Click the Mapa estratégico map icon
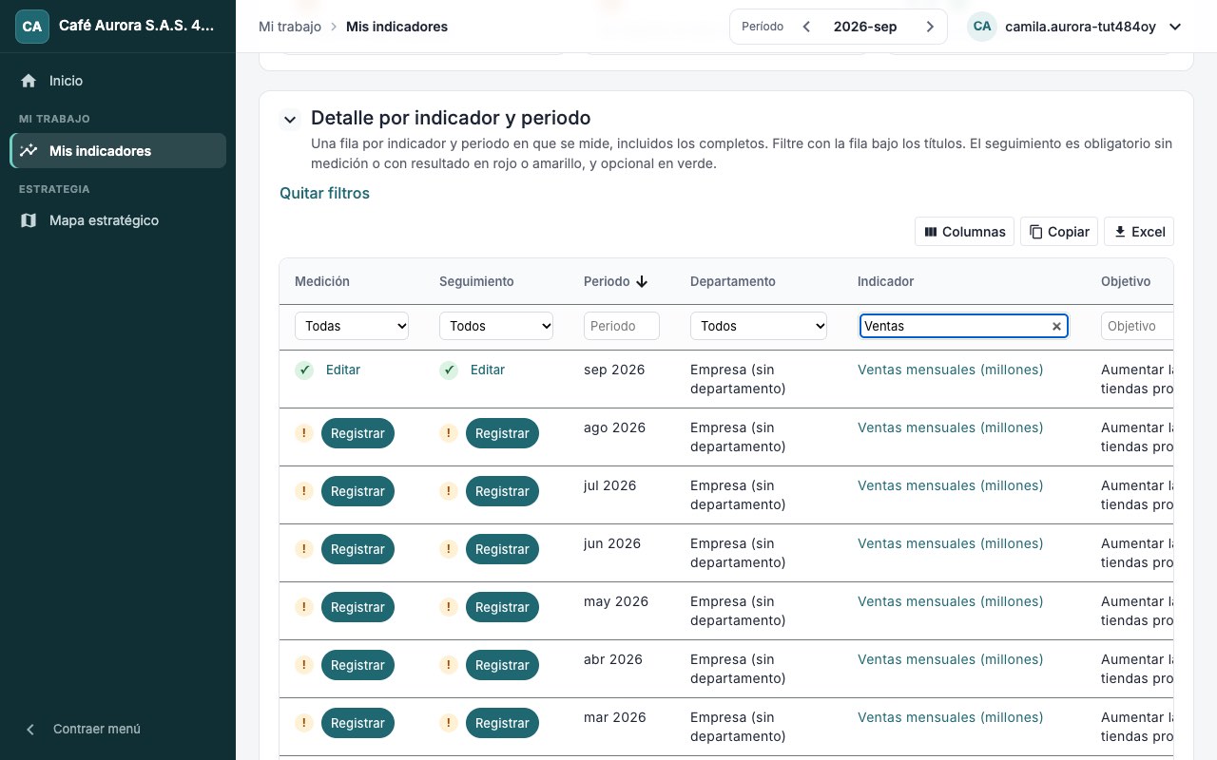Viewport: 1217px width, 760px height. point(29,220)
